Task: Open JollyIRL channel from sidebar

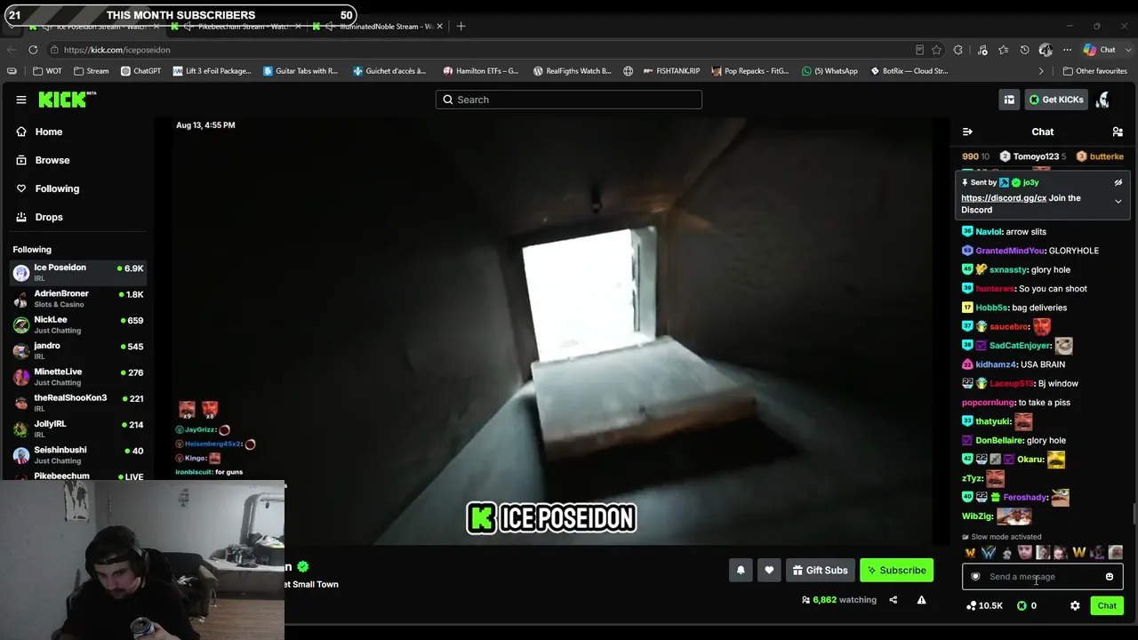Action: (x=78, y=428)
